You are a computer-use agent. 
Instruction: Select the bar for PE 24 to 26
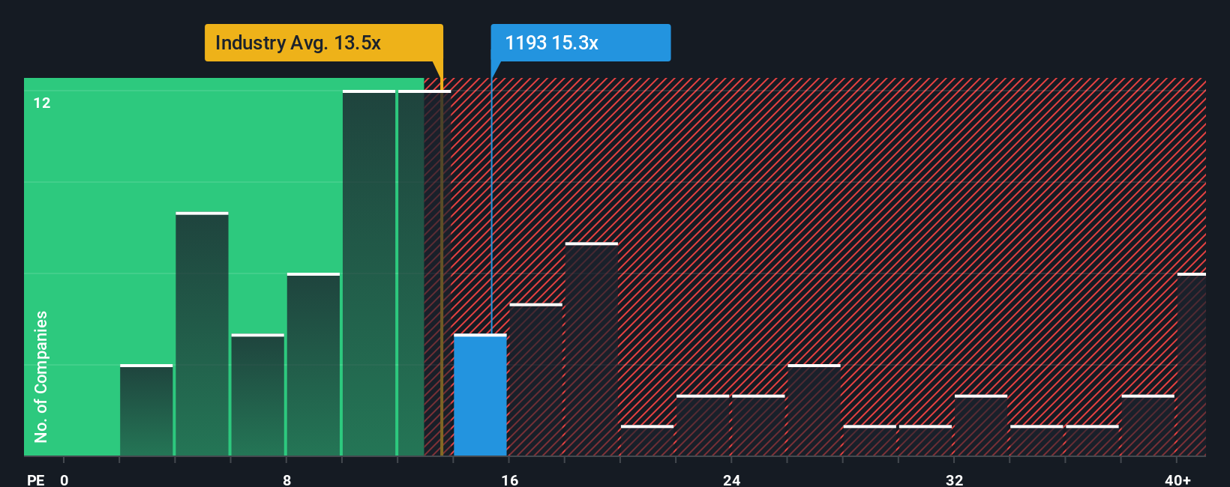coord(758,425)
